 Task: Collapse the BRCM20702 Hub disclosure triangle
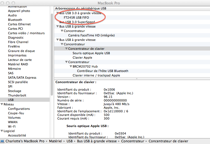[x=71, y=66]
